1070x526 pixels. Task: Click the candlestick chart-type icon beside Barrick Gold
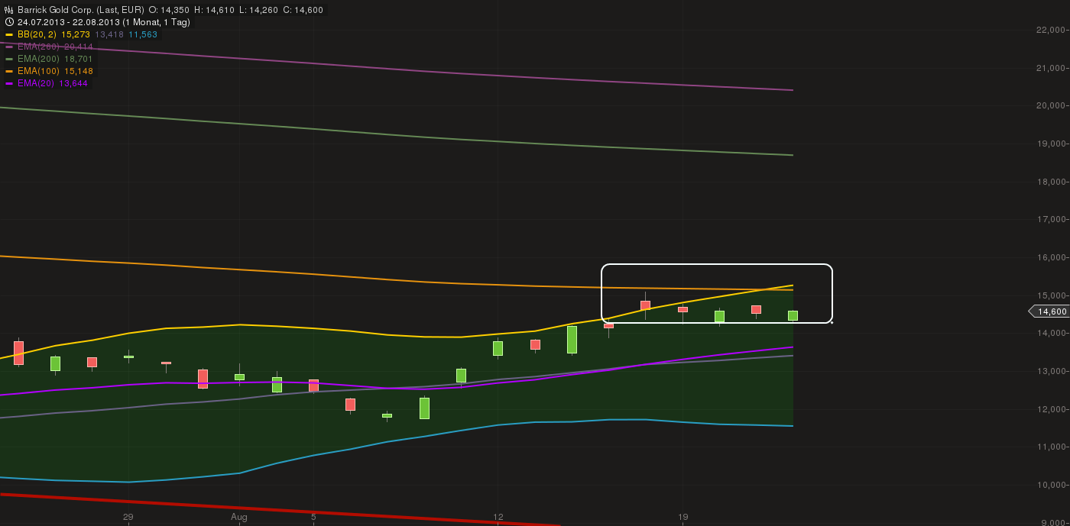9,10
